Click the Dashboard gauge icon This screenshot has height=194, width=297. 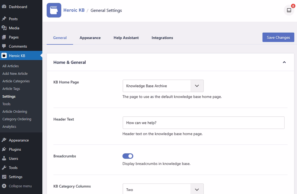(4, 7)
